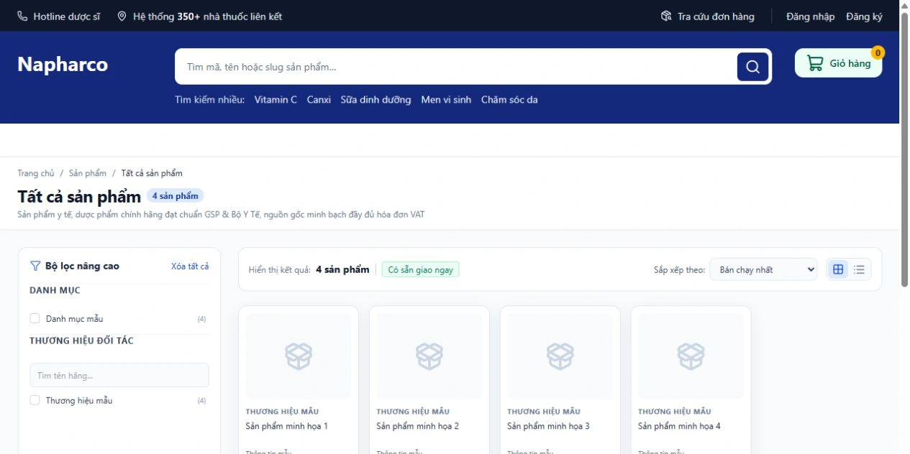The width and height of the screenshot is (910, 454).
Task: Open image placeholder of Sản phẩm minh họa 1
Action: click(299, 356)
